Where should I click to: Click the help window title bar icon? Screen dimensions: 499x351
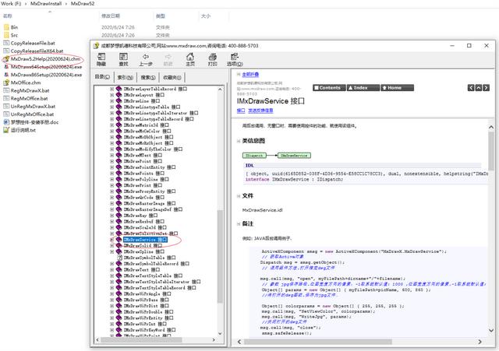coord(96,46)
